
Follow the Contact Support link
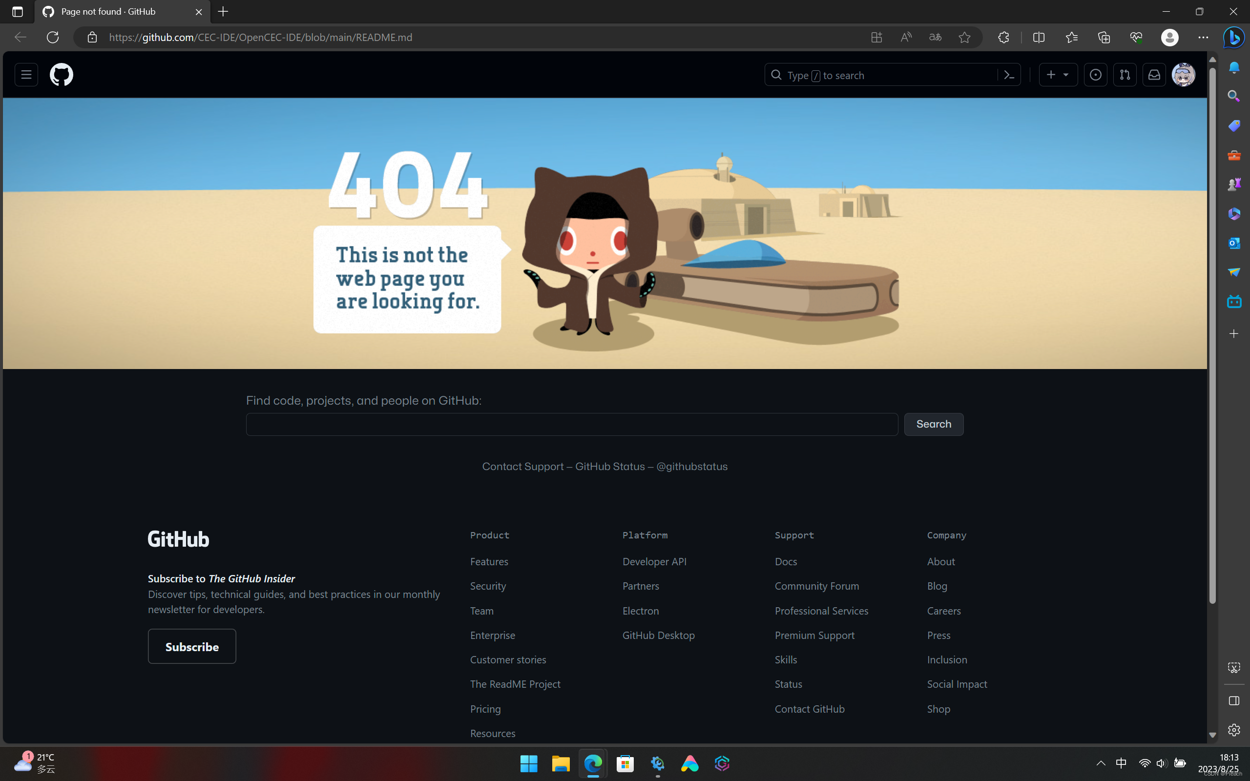pyautogui.click(x=523, y=466)
